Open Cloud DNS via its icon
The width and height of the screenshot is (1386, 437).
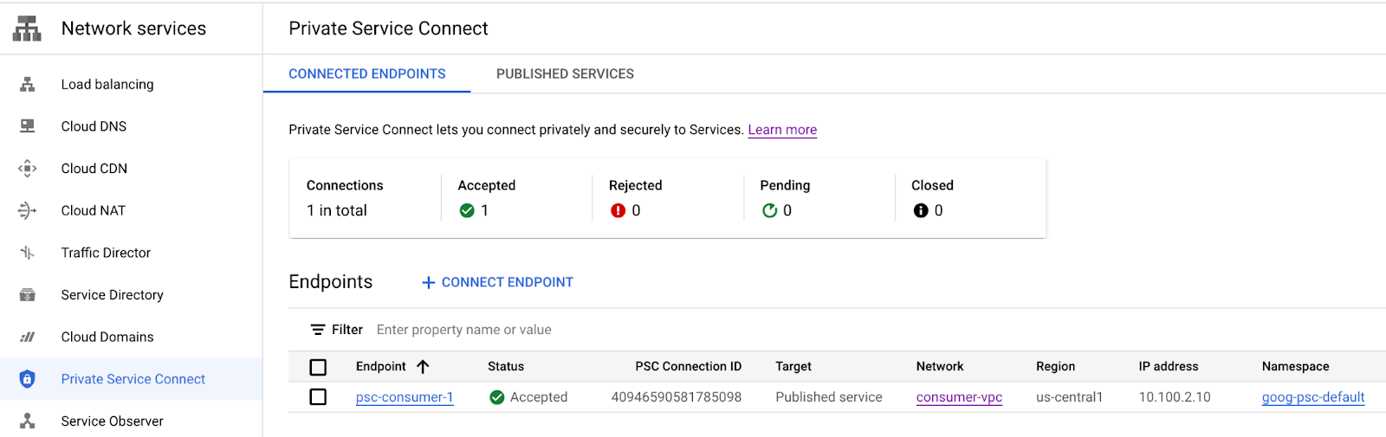point(28,126)
